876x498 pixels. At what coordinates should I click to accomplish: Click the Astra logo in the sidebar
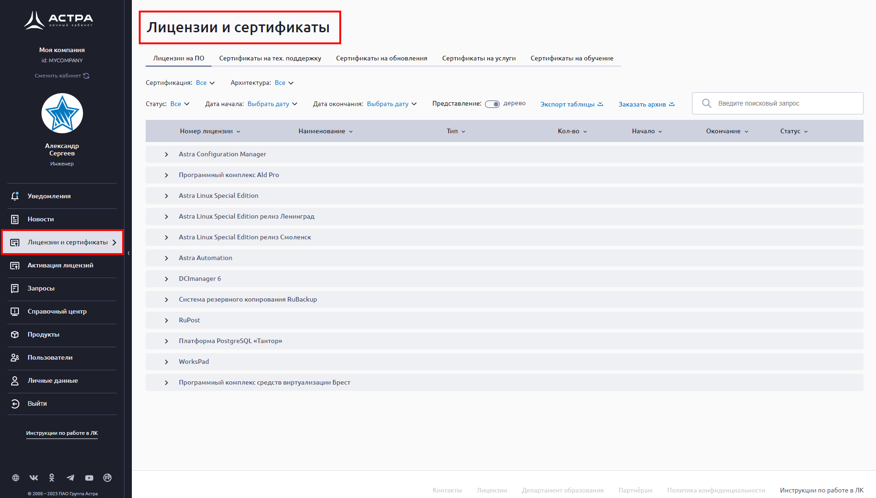[59, 20]
